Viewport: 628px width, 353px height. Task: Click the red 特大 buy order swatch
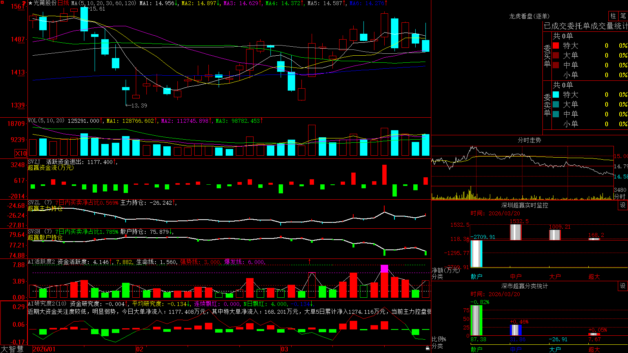click(x=556, y=45)
